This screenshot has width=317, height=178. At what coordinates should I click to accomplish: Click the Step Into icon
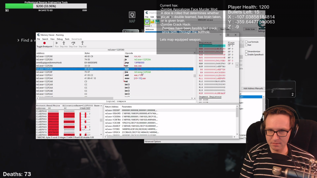[64, 43]
